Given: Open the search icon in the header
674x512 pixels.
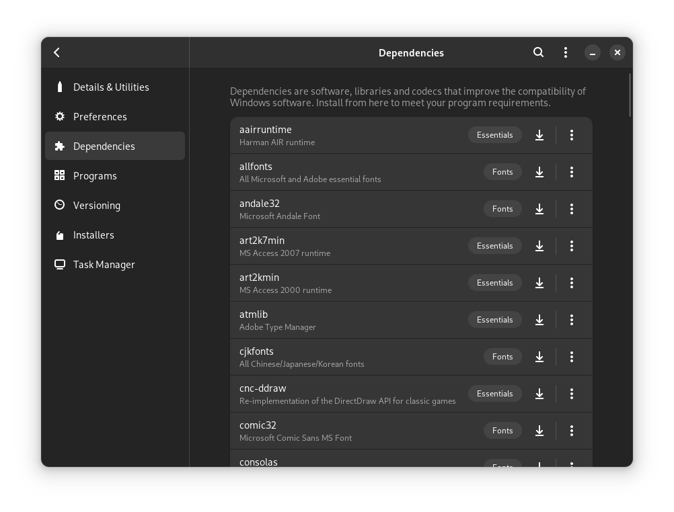Looking at the screenshot, I should (538, 52).
